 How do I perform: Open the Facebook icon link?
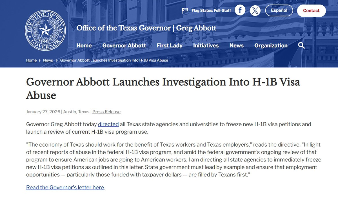pos(240,10)
